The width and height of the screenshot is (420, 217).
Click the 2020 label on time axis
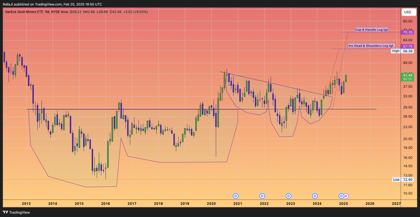211,204
